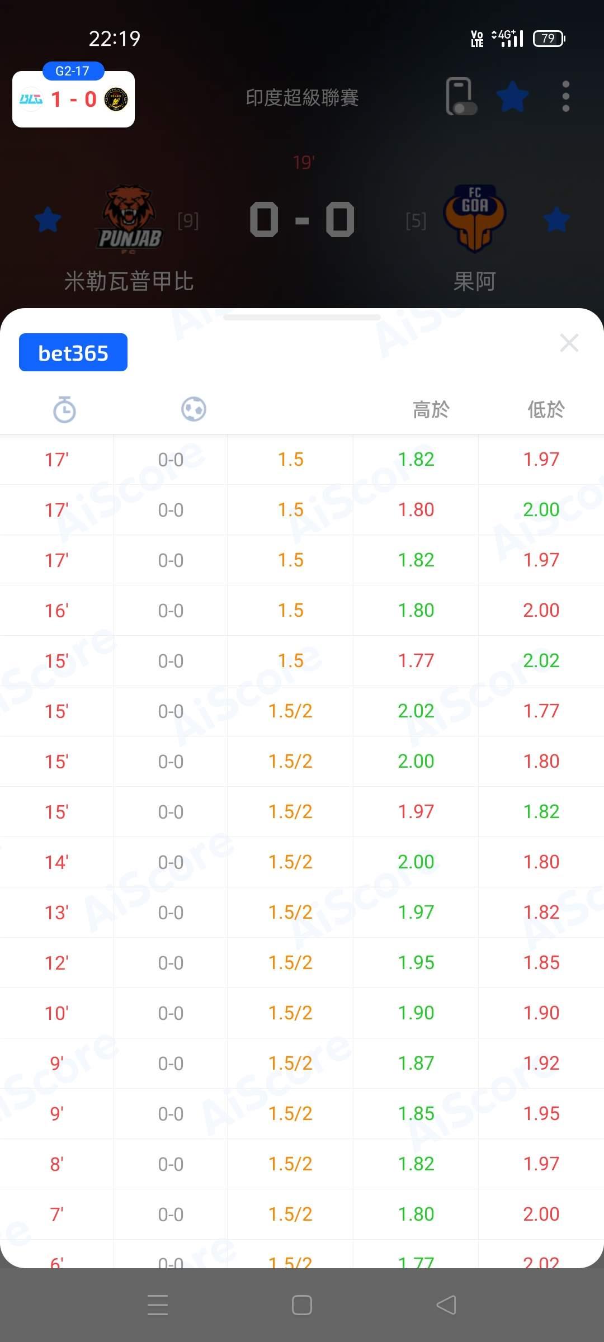Select the 8' row time cell
This screenshot has height=1342, width=604.
56,1164
